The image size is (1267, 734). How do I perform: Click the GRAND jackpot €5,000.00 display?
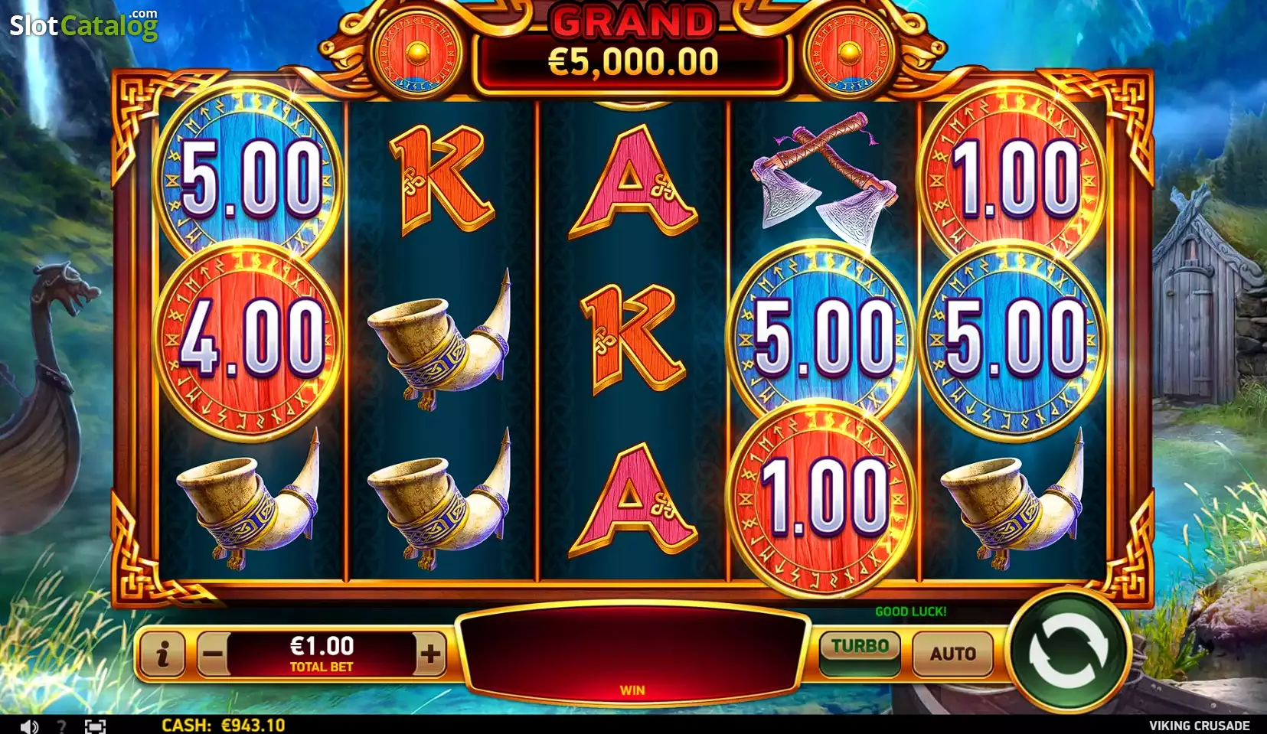tap(632, 47)
